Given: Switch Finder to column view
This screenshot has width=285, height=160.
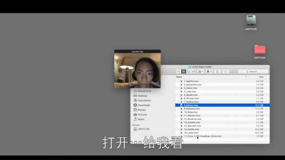Looking at the screenshot, I should [x=189, y=71].
